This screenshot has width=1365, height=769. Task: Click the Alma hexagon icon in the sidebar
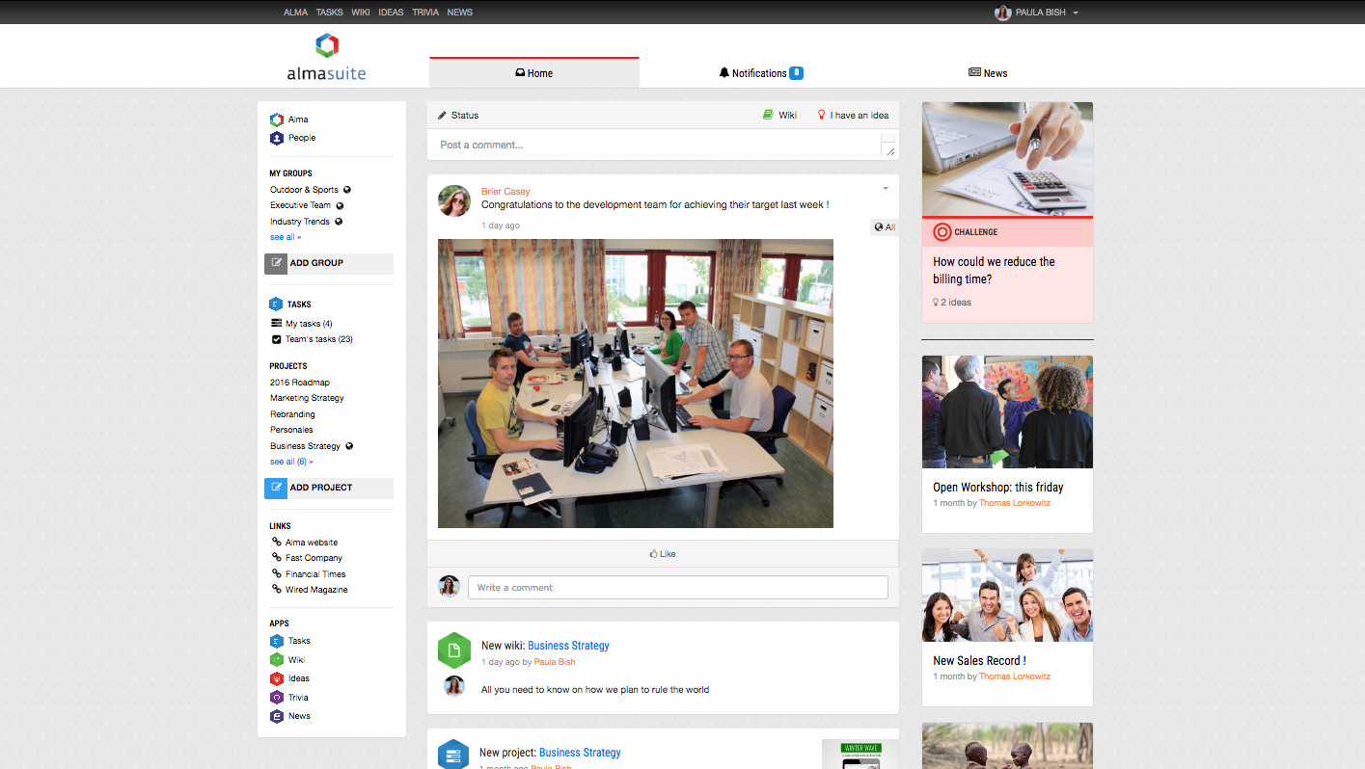click(277, 119)
